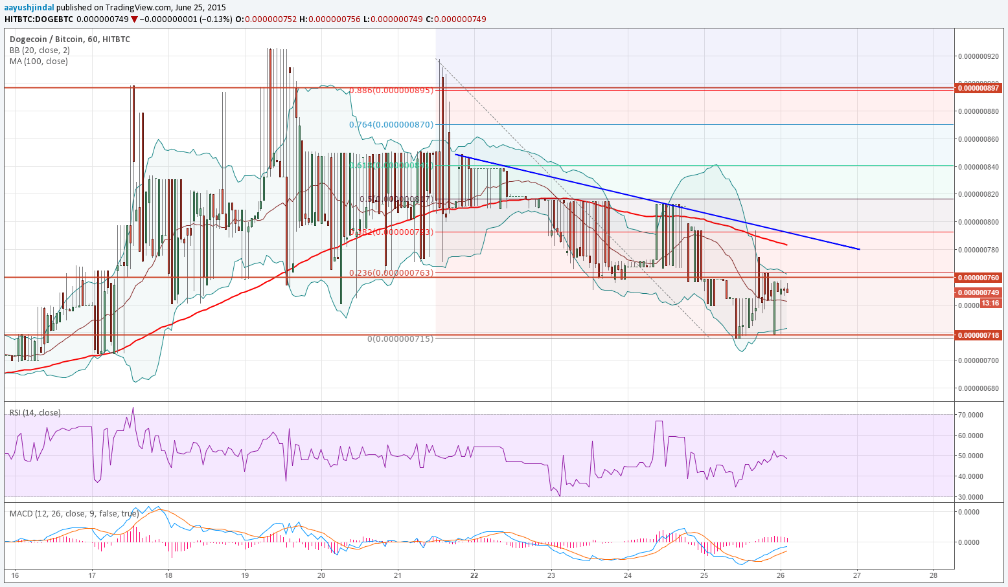
Task: Click the 0.382 Fibonacci level label
Action: (x=391, y=232)
